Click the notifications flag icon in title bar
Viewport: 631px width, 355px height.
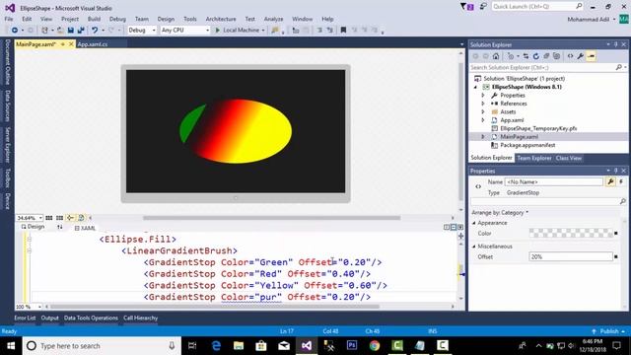point(466,7)
